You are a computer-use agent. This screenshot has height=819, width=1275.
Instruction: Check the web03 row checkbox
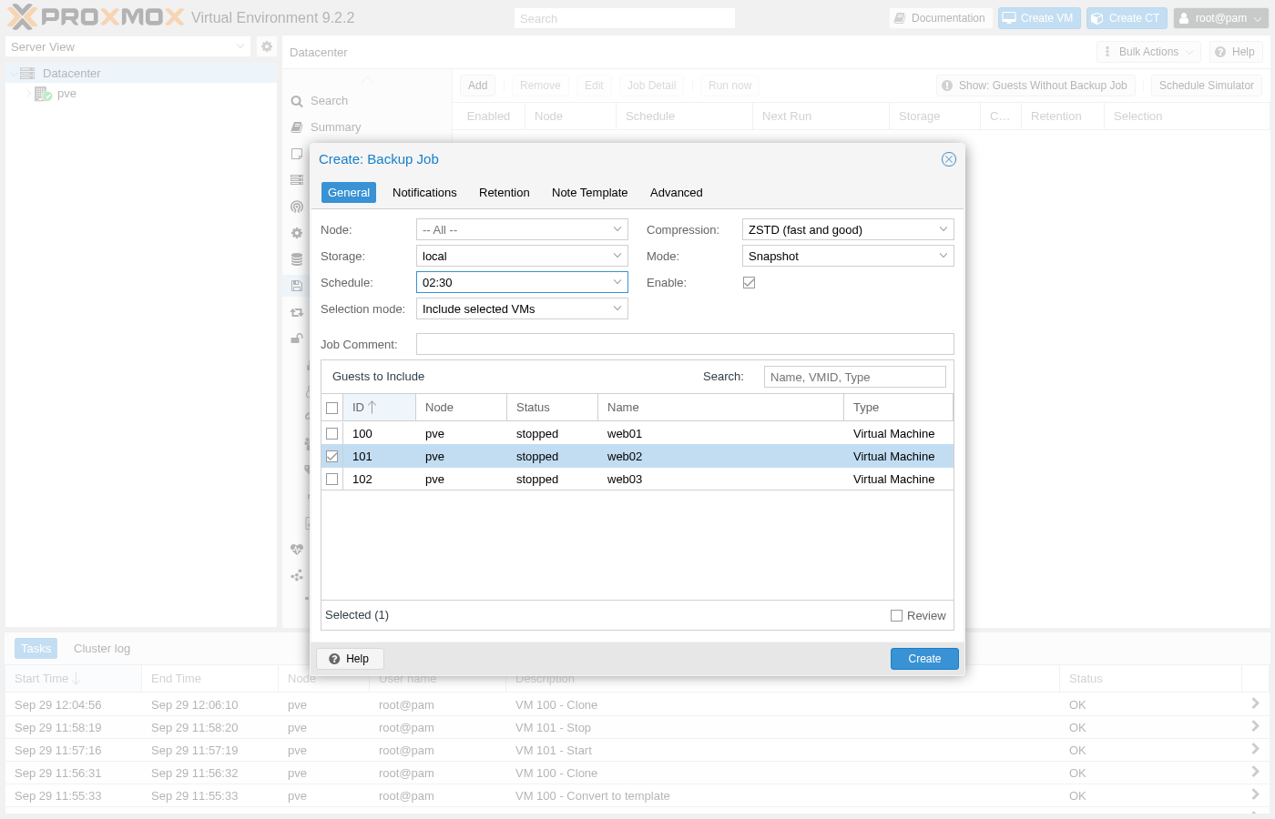[x=332, y=480]
